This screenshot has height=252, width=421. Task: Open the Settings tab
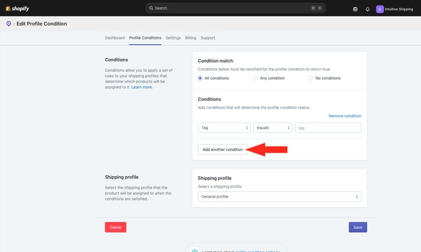click(173, 38)
